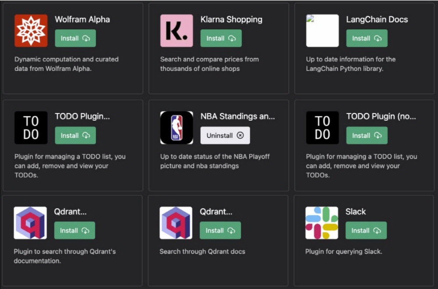Click the 'LangChain Docs' title
This screenshot has height=289, width=438.
click(x=377, y=20)
